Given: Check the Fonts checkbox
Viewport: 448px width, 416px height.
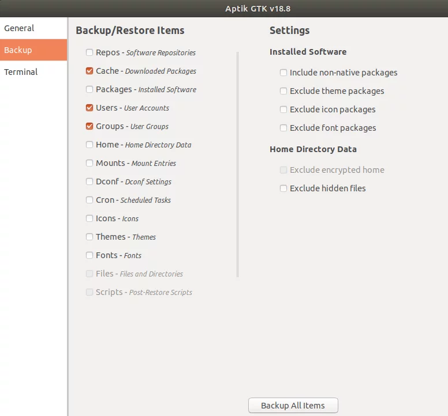Looking at the screenshot, I should [89, 255].
